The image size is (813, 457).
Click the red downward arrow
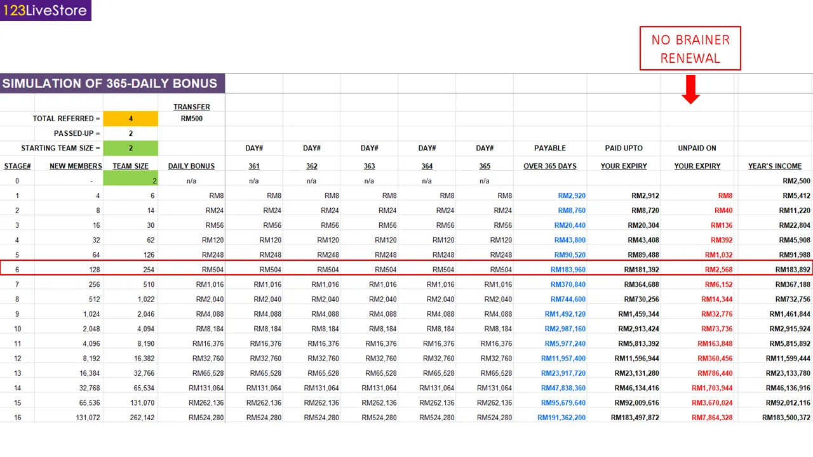(x=690, y=89)
